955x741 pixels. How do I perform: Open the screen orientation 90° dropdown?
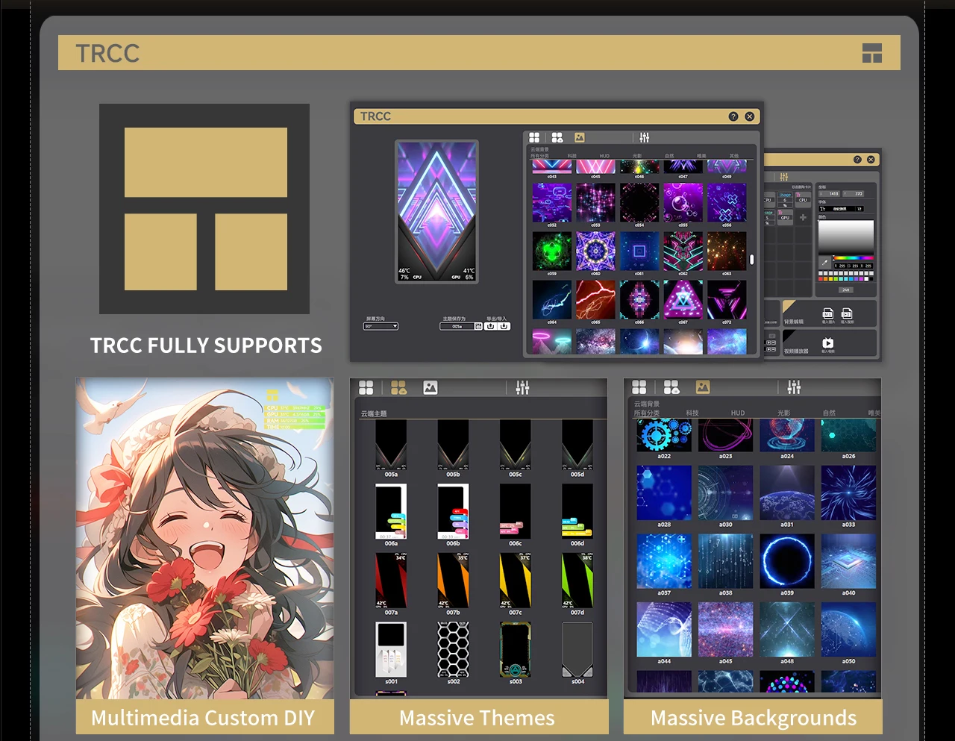[381, 326]
